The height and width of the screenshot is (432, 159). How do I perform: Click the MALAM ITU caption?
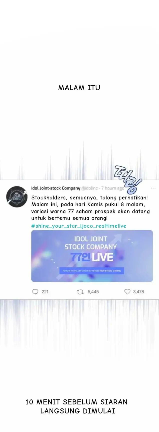79,88
